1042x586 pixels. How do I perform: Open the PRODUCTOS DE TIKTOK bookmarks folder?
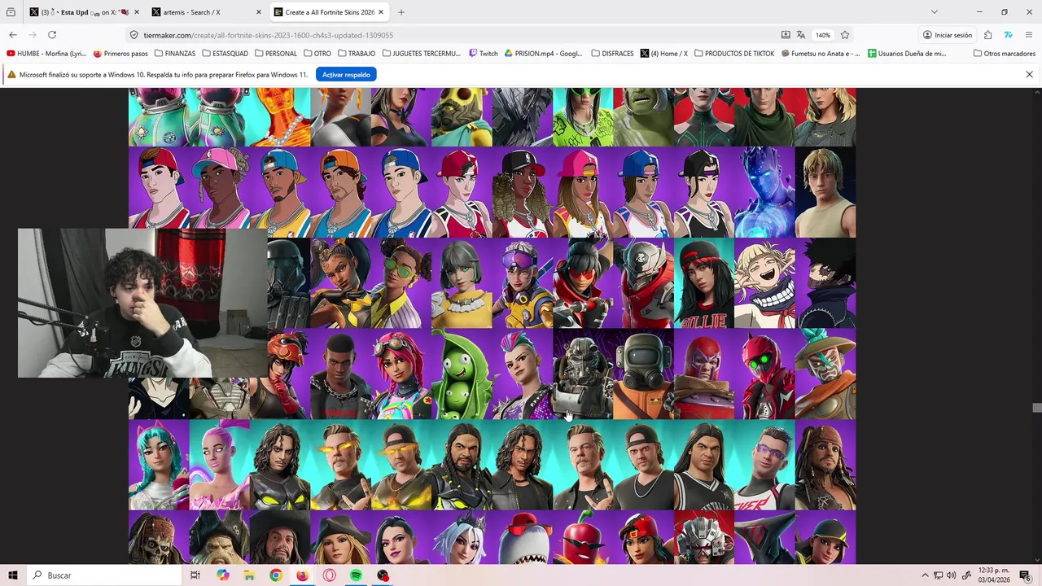click(x=733, y=54)
